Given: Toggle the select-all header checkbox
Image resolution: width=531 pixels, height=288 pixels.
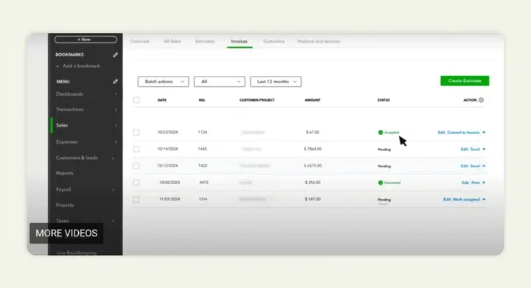Looking at the screenshot, I should 136,100.
